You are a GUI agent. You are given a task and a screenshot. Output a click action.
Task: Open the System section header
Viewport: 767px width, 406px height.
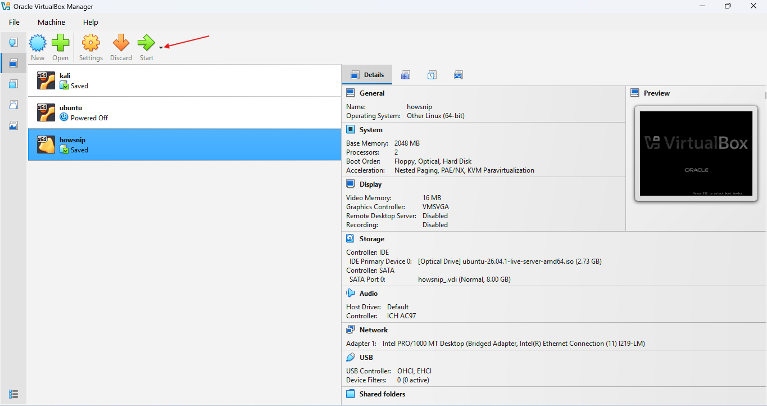click(371, 130)
